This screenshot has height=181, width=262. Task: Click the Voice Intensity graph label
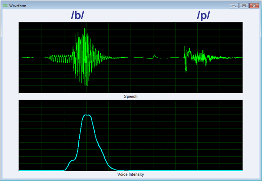[130, 174]
